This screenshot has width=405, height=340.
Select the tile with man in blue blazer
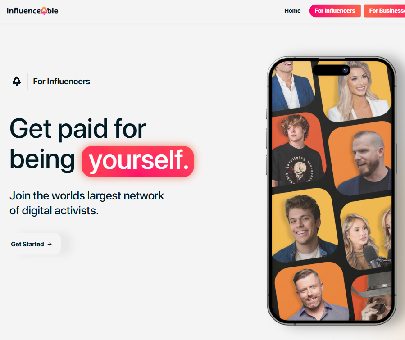click(x=293, y=86)
